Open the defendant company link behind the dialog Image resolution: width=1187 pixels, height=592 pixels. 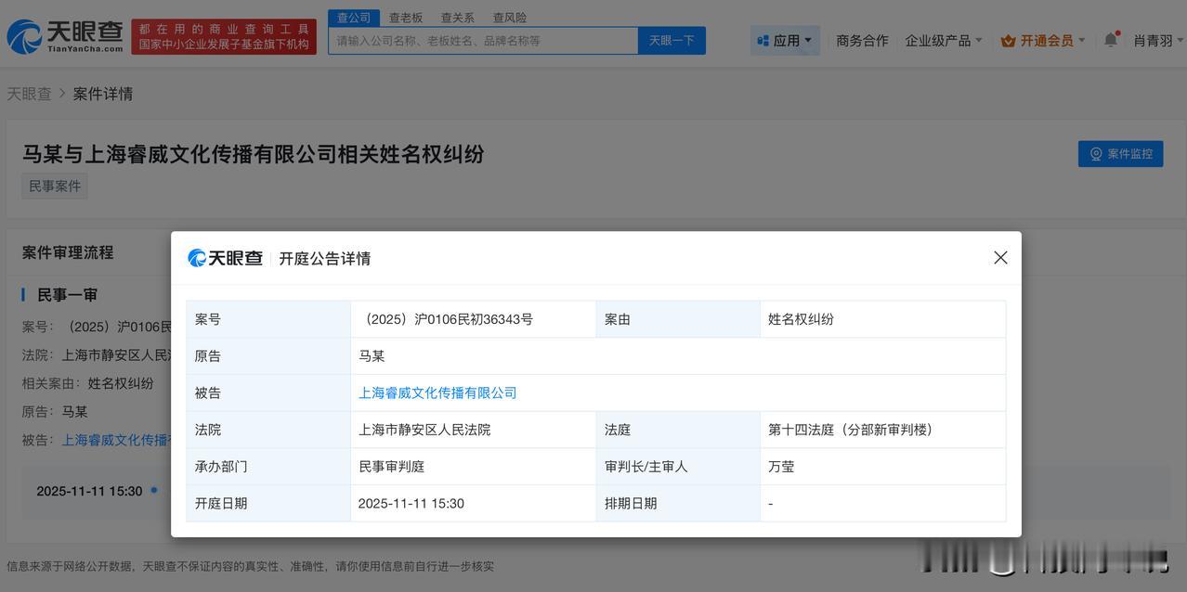tap(116, 440)
